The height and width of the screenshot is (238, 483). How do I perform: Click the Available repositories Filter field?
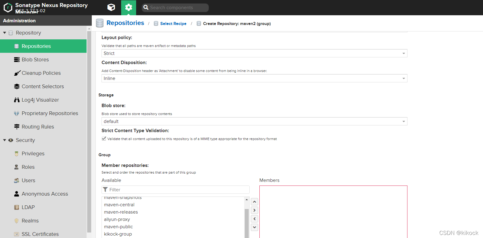coord(176,189)
